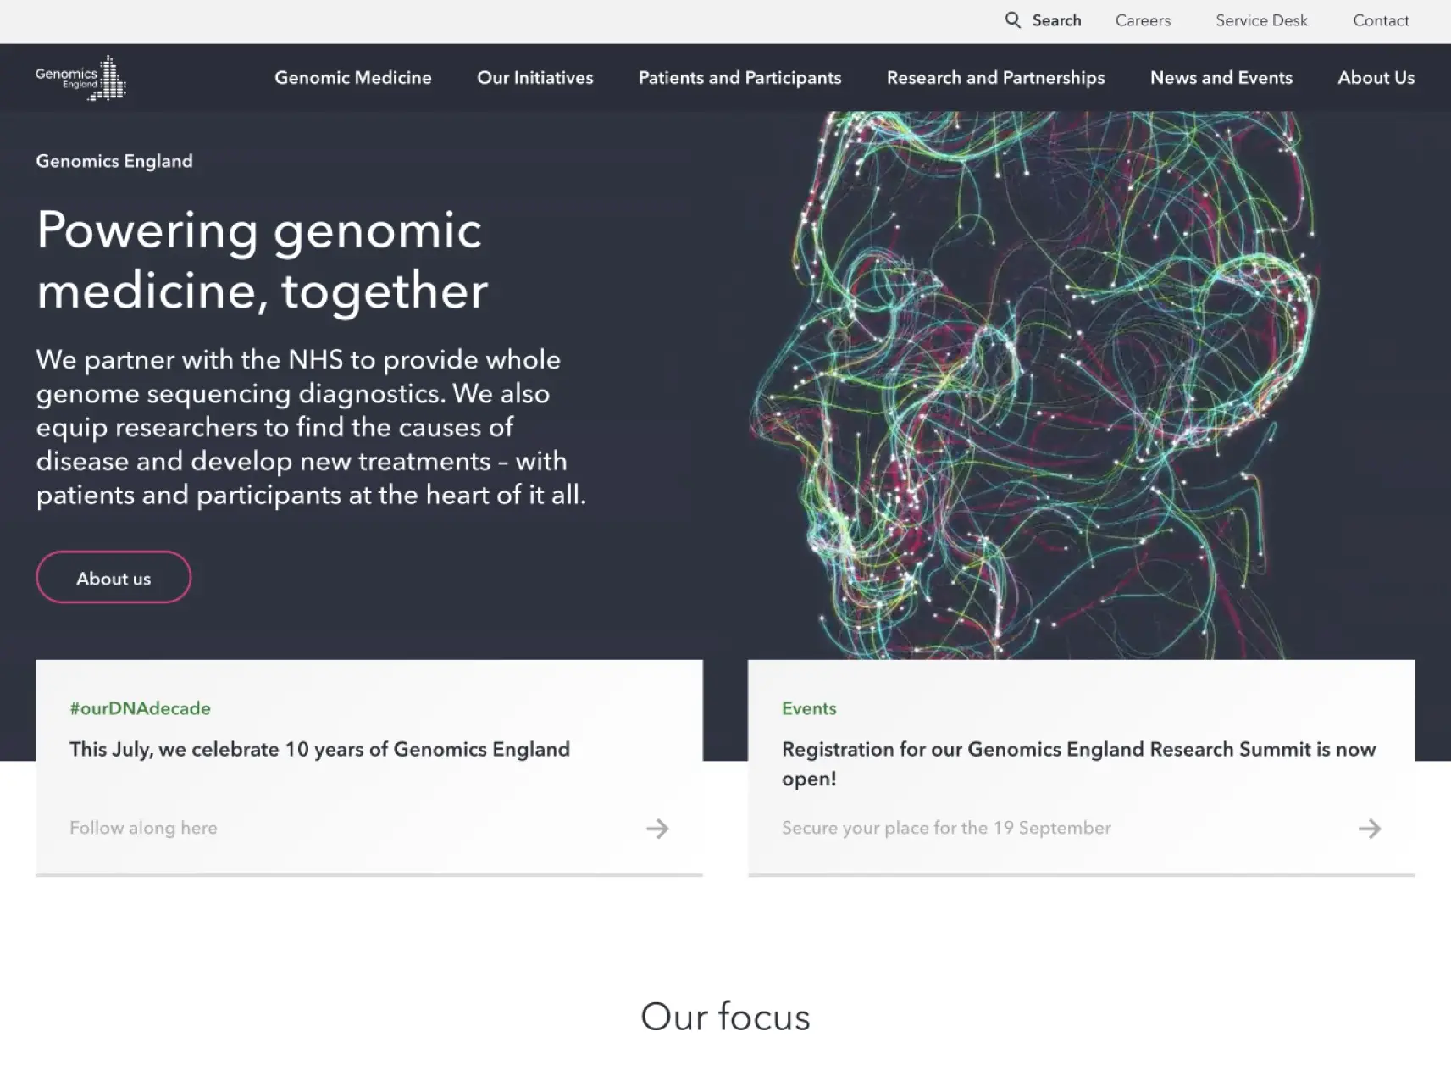Image resolution: width=1451 pixels, height=1087 pixels.
Task: Click the About us hero button
Action: (x=114, y=578)
